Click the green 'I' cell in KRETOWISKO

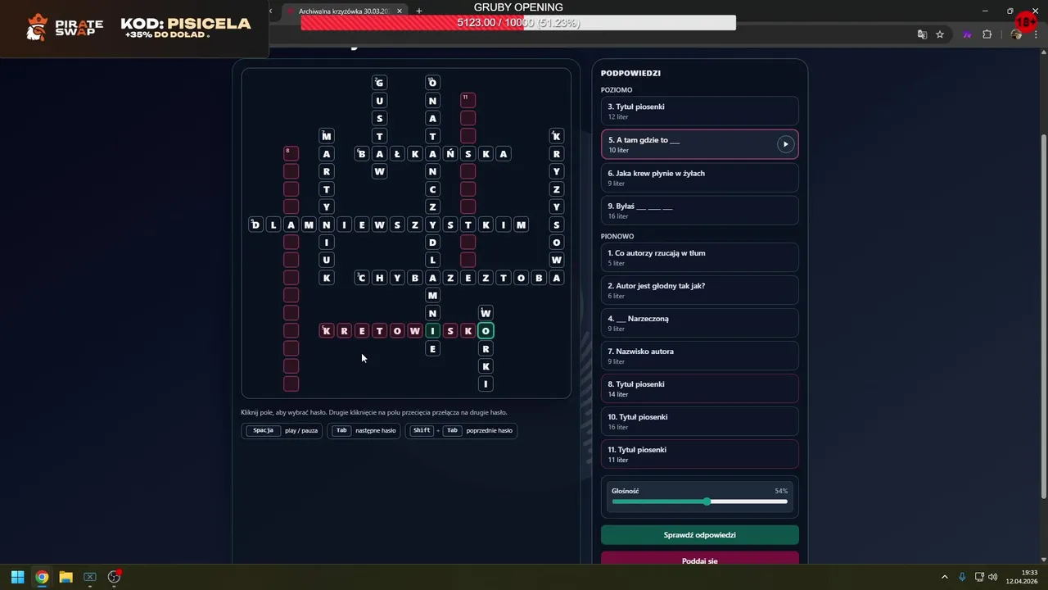[432, 331]
